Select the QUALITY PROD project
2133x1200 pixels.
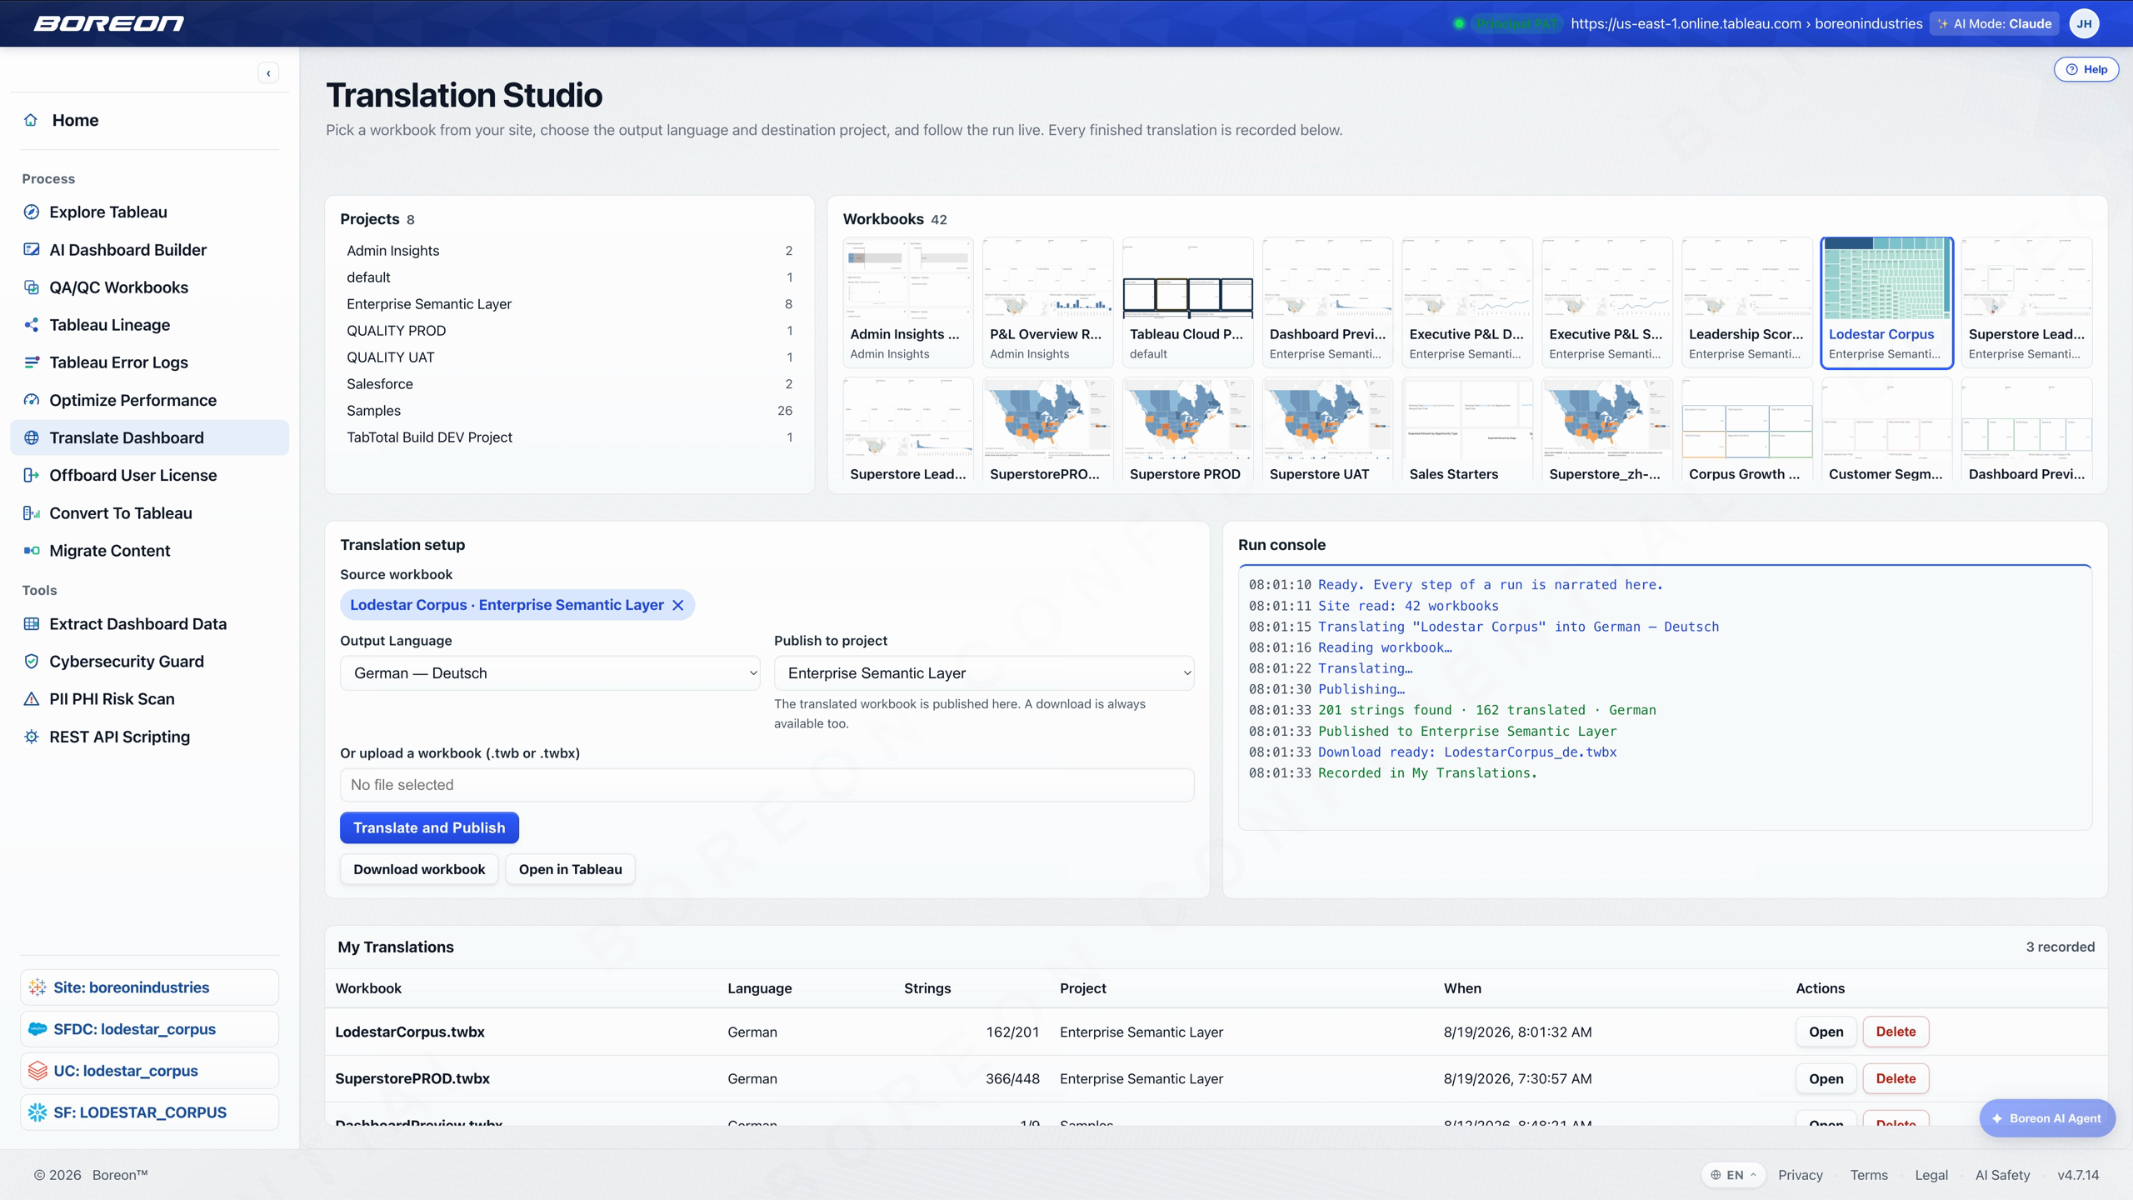pyautogui.click(x=569, y=331)
